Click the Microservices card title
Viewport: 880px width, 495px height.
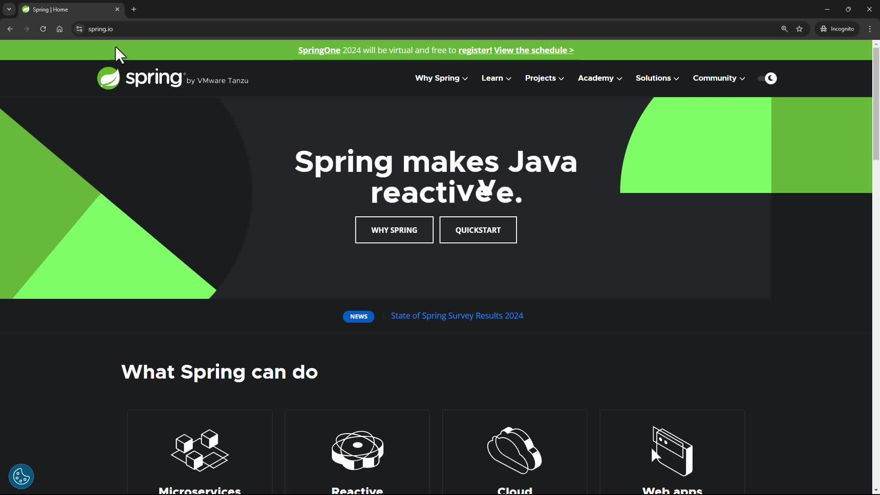tap(200, 490)
